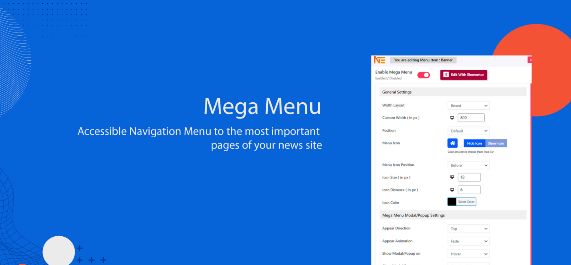This screenshot has width=571, height=265.
Task: Click the large "Mega Menu" heading
Action: pyautogui.click(x=262, y=106)
